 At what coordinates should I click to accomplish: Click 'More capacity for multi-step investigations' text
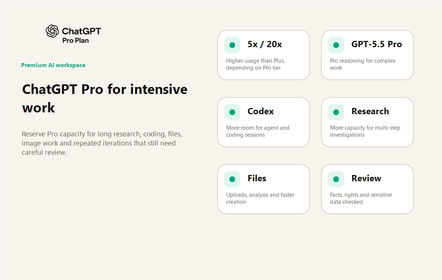[365, 131]
